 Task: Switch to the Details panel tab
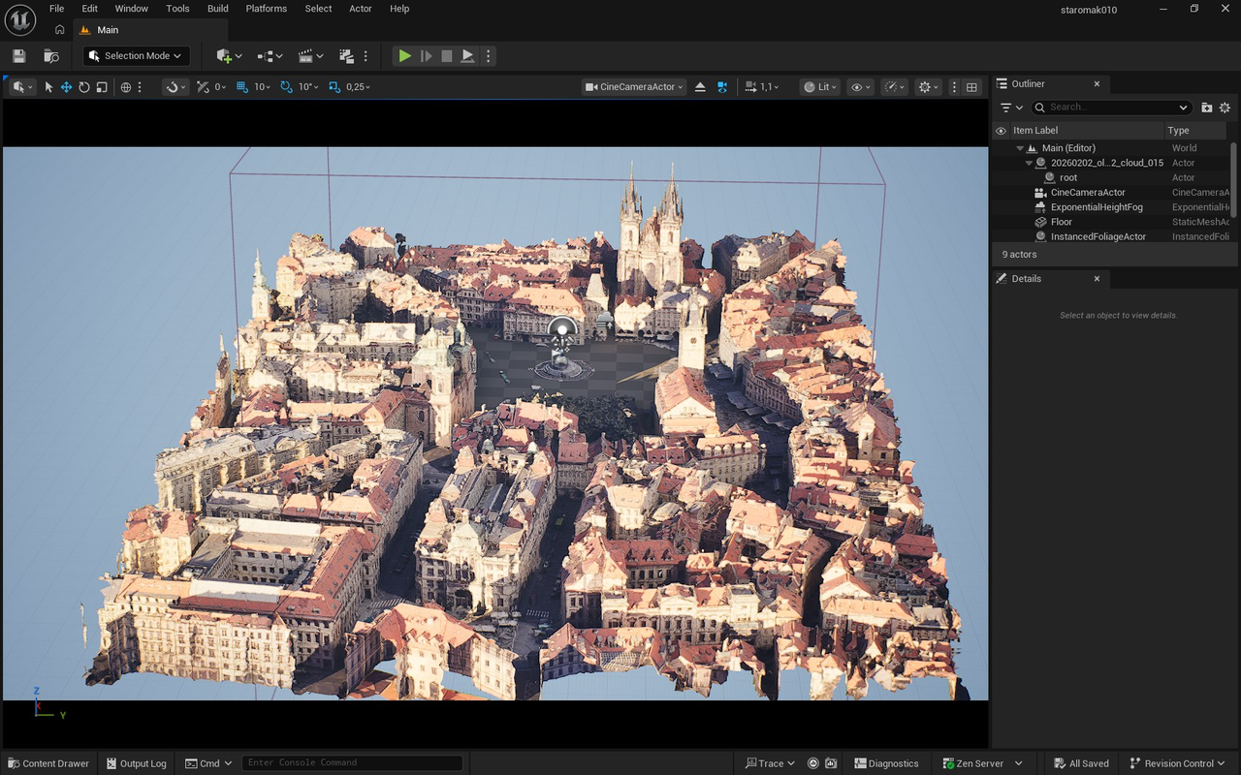click(1026, 279)
